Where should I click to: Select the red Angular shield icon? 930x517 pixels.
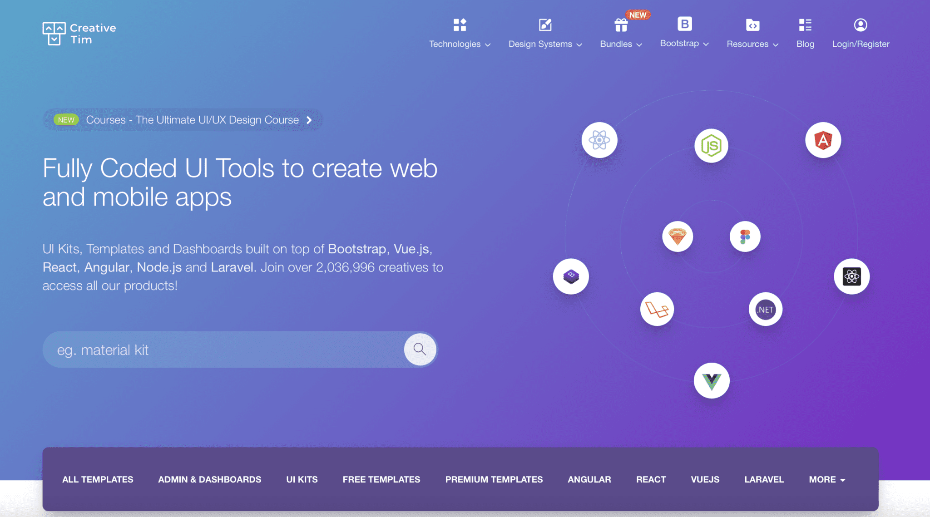823,140
